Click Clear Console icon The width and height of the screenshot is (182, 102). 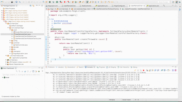tap(147, 70)
